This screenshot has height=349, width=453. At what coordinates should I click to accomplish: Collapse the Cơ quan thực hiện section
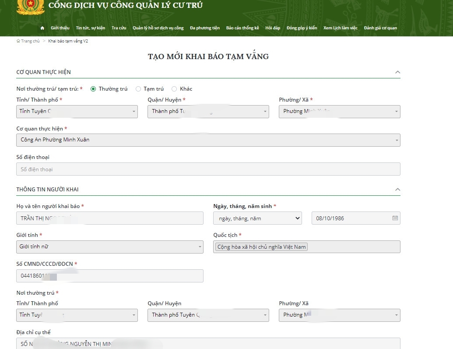pos(397,72)
